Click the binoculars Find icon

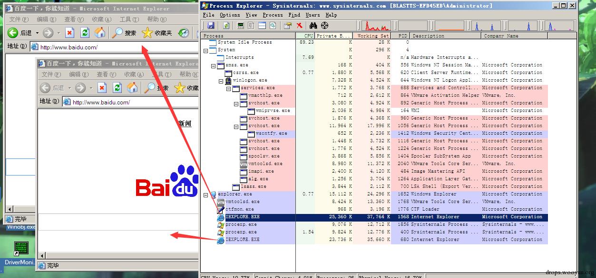click(314, 26)
